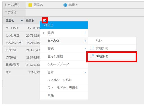Click the empty ロウ(行) drop area
This screenshot has width=144, height=107.
point(85,12)
